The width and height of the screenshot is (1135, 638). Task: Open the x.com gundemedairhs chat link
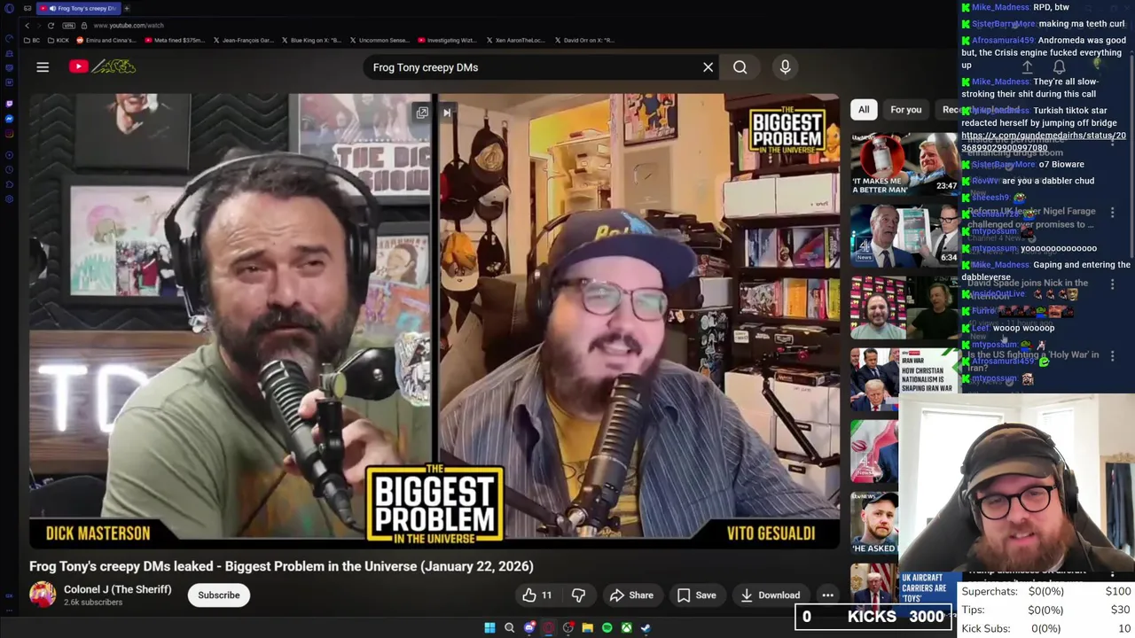click(x=1044, y=142)
